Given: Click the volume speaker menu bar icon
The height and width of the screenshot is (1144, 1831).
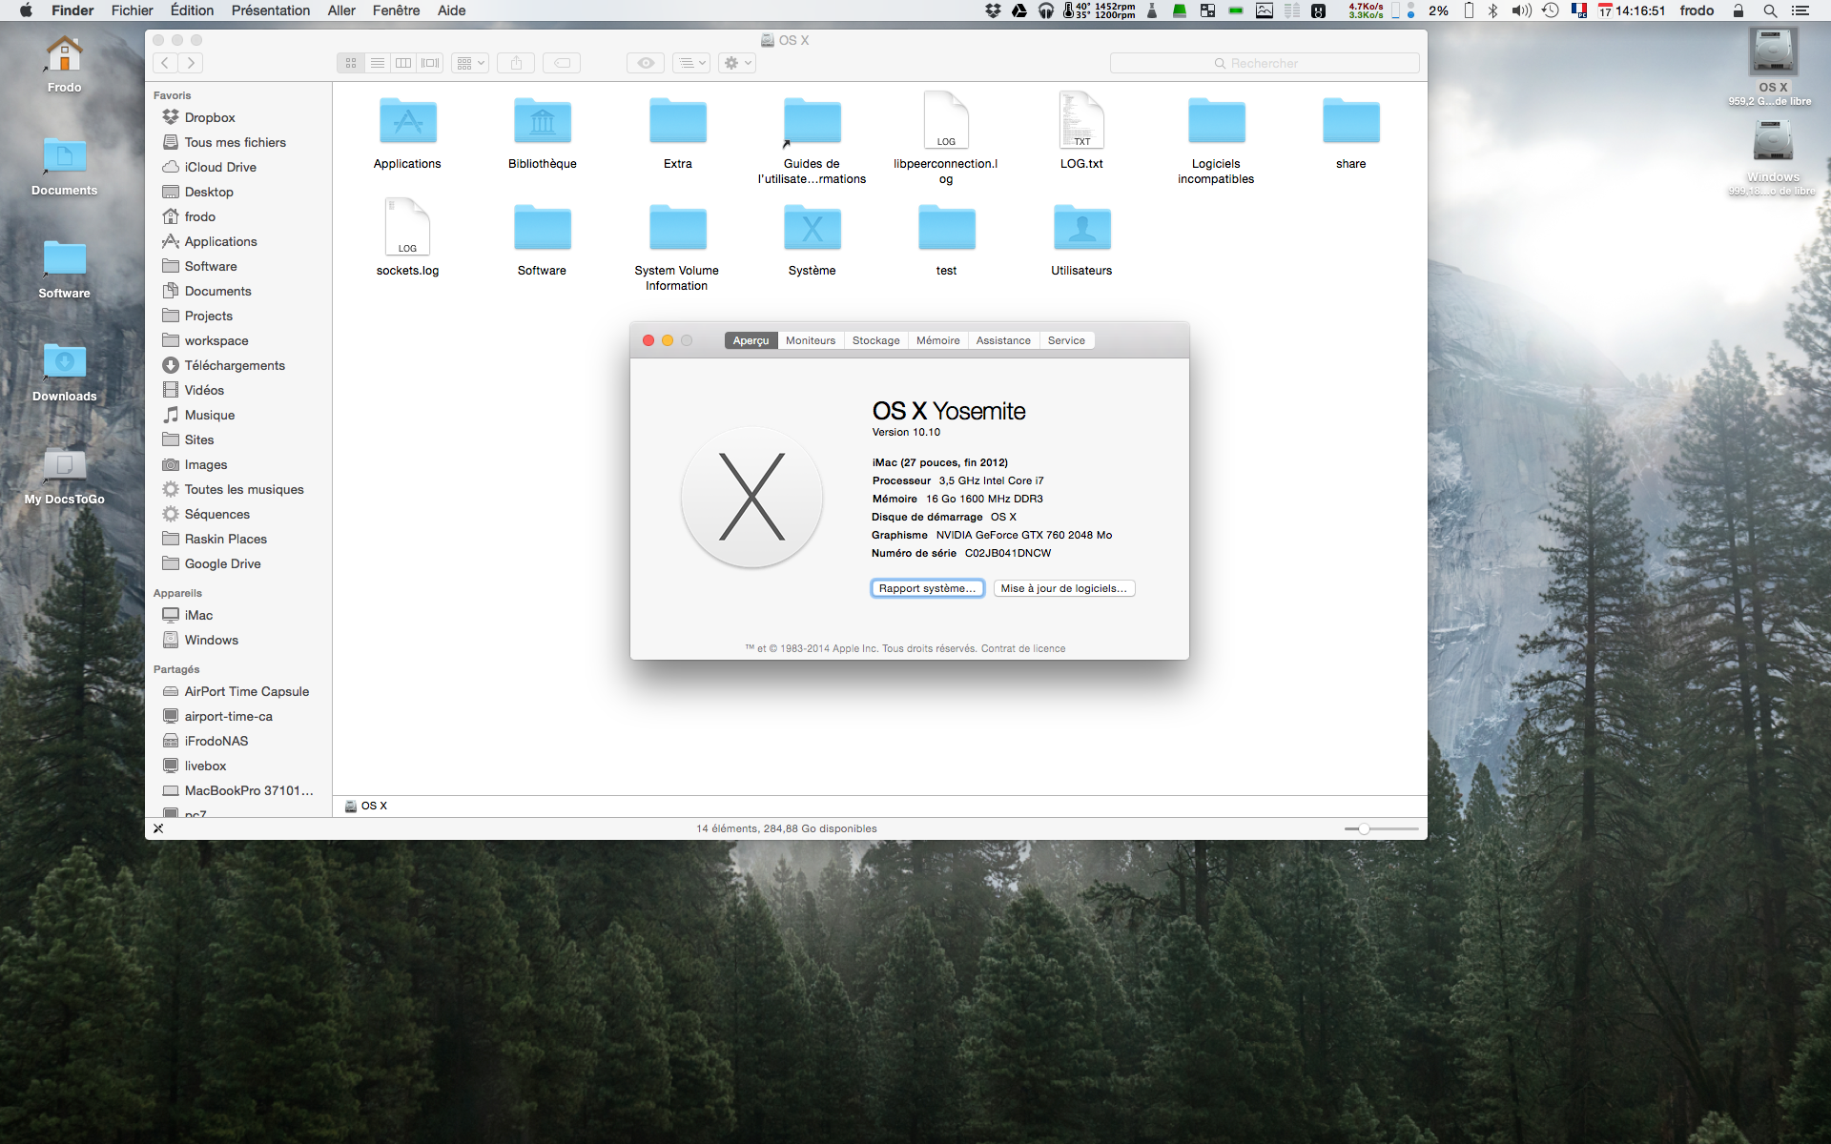Looking at the screenshot, I should [1521, 10].
